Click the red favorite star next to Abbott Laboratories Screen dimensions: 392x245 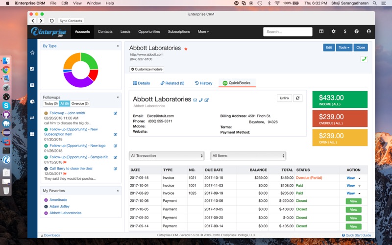pos(186,49)
